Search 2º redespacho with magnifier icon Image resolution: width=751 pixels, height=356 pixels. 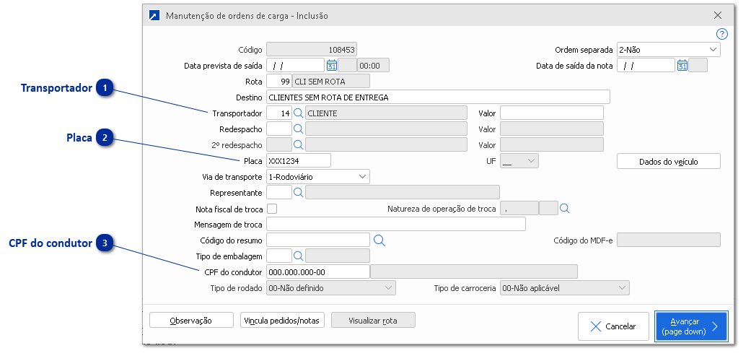point(299,144)
